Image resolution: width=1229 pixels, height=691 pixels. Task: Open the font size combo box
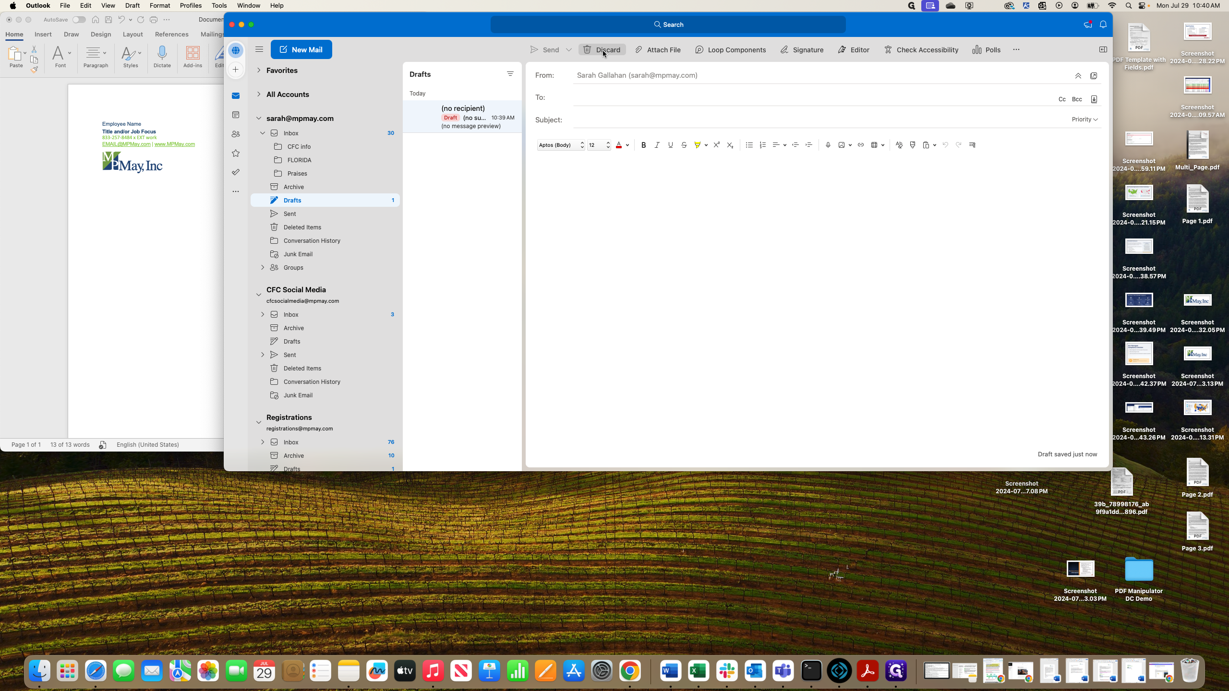[599, 145]
